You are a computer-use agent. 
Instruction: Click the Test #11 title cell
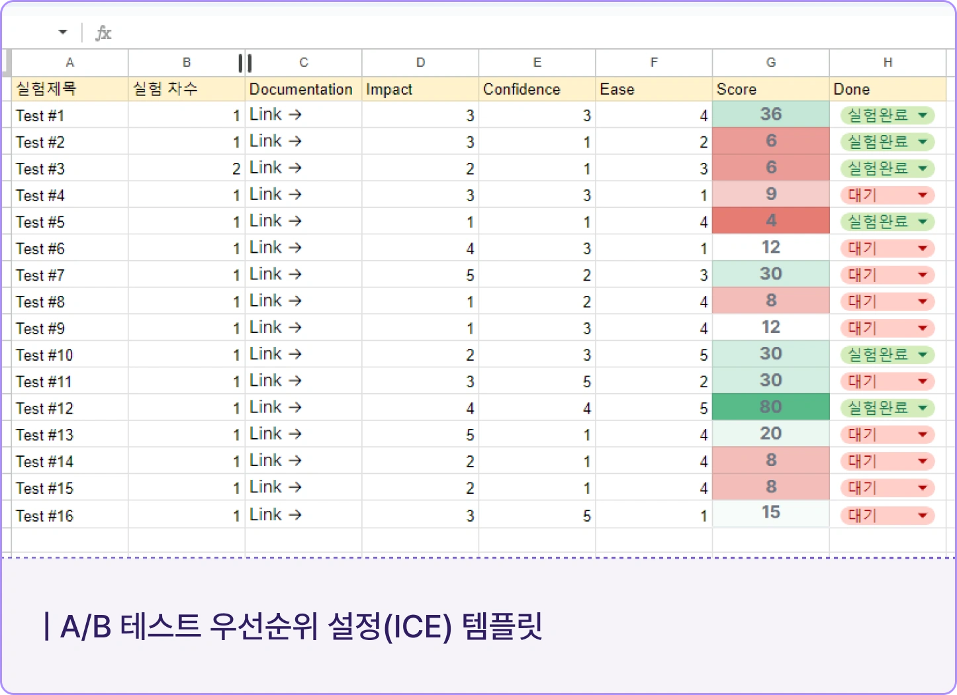70,381
